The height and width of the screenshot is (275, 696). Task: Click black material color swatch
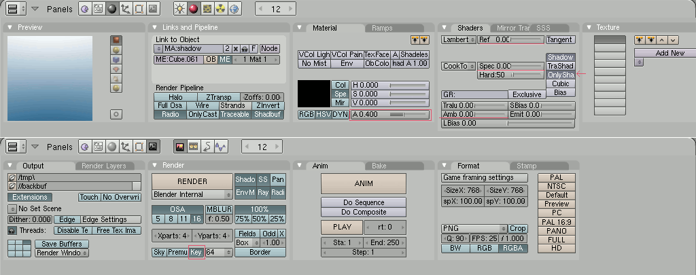point(314,94)
